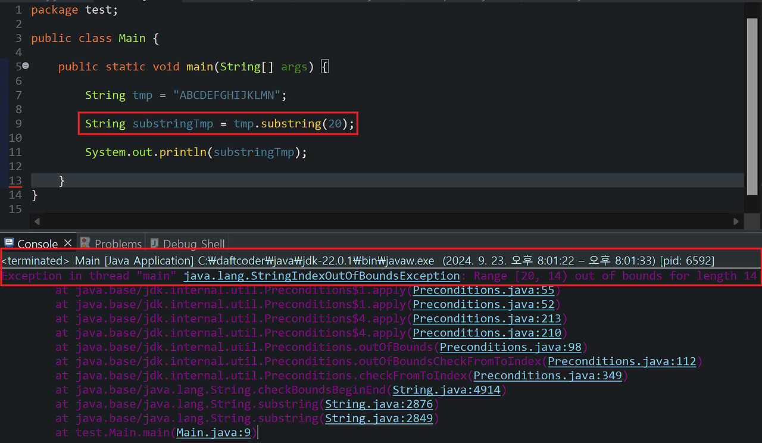Click the Problems tab warning icon
The height and width of the screenshot is (443, 762).
[x=86, y=243]
